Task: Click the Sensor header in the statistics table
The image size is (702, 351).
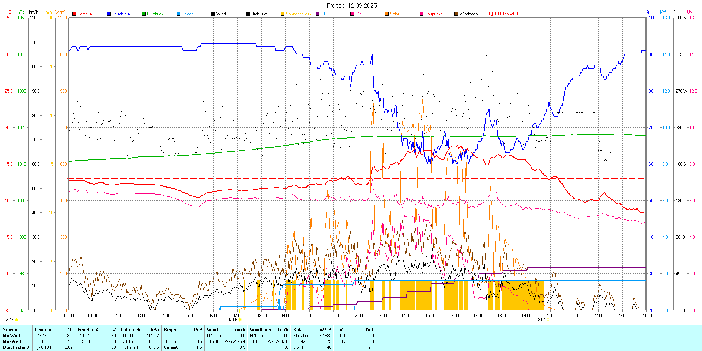Action: [10, 330]
